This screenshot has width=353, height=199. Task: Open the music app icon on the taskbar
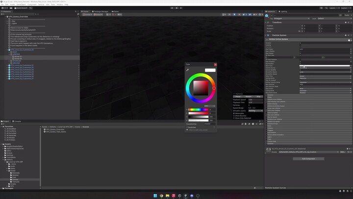pos(174,196)
